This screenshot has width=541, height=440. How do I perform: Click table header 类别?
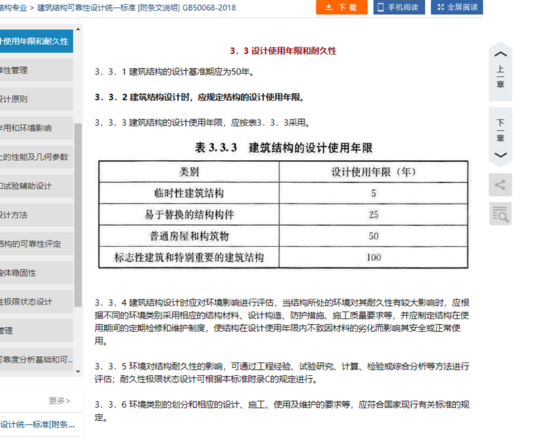pyautogui.click(x=189, y=172)
